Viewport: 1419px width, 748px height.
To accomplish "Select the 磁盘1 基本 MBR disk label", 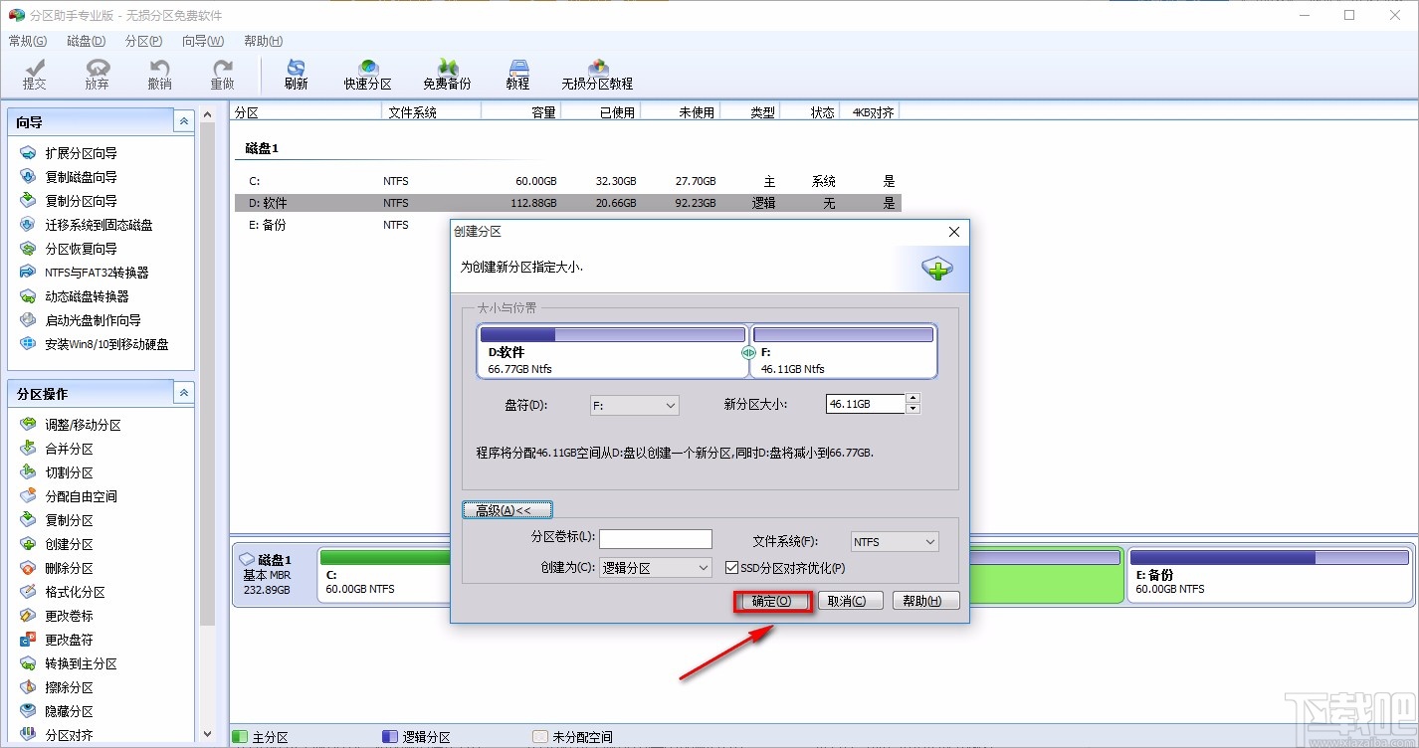I will click(274, 575).
